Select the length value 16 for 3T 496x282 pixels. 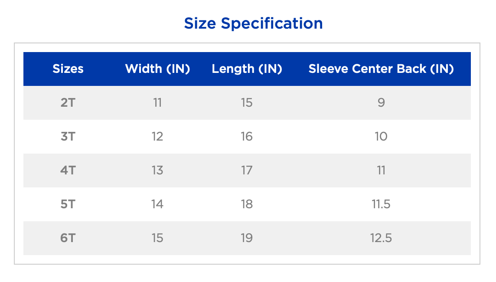click(x=247, y=137)
